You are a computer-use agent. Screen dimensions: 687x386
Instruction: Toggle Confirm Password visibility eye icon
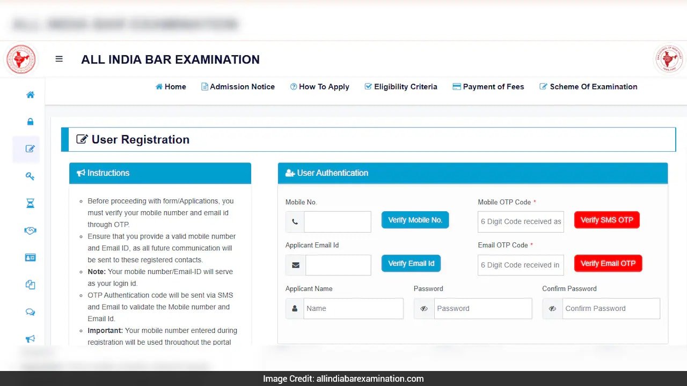[x=552, y=309]
